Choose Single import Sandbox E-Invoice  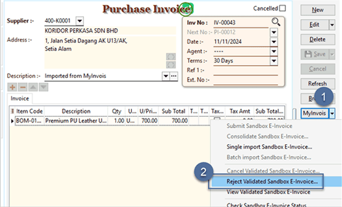[270, 147]
